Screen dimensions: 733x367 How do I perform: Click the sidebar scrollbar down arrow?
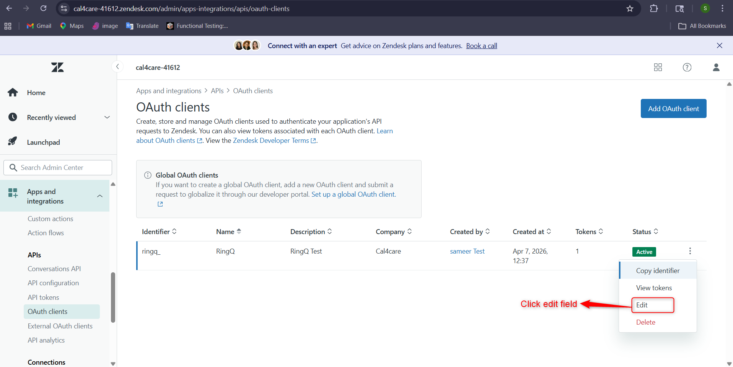tap(113, 364)
